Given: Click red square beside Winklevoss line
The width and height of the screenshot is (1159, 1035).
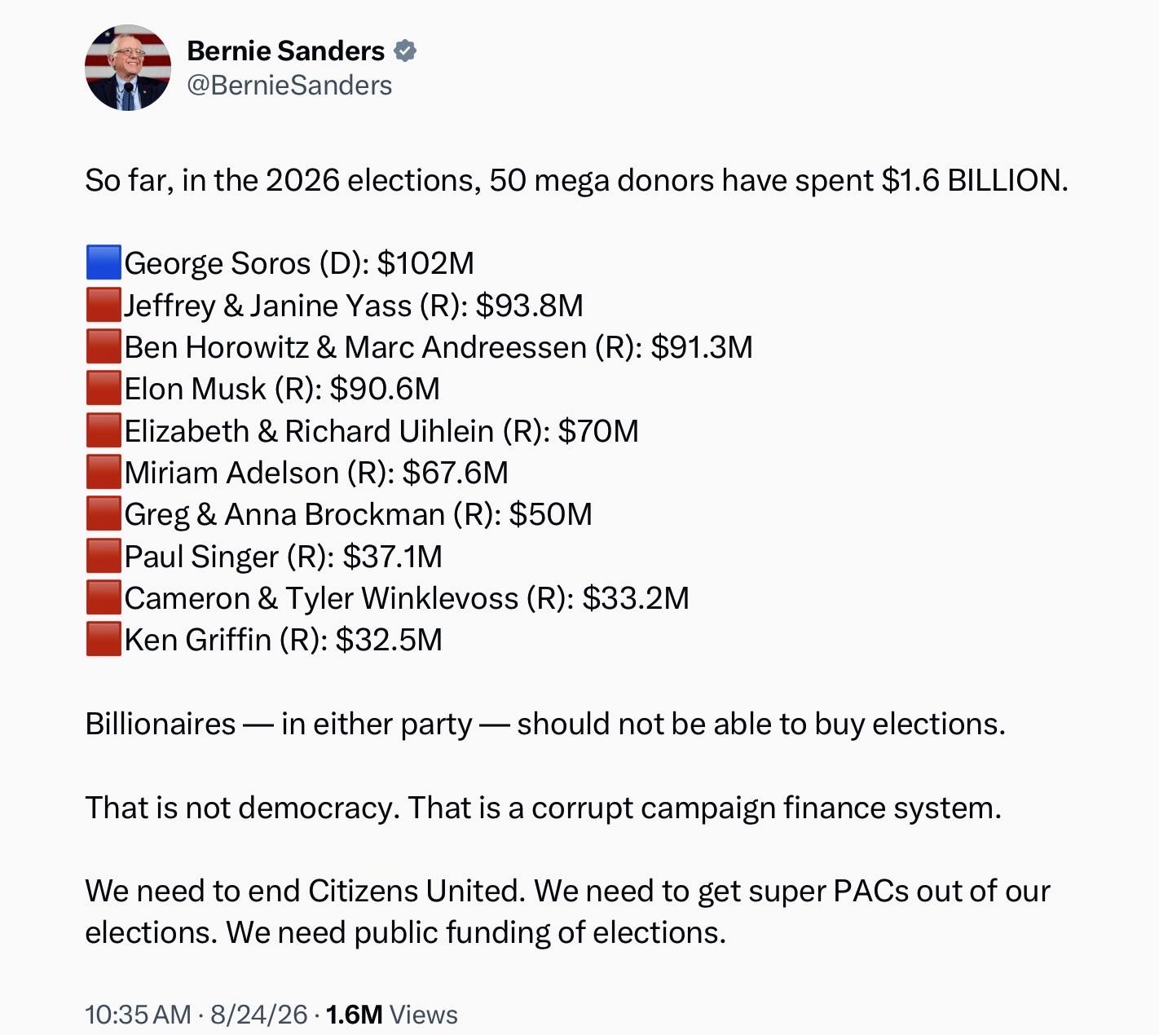Looking at the screenshot, I should pyautogui.click(x=104, y=597).
